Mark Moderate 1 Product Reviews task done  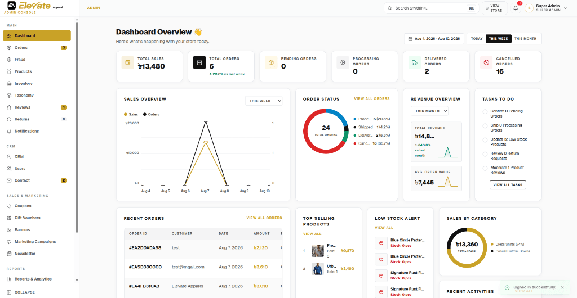[x=485, y=168]
